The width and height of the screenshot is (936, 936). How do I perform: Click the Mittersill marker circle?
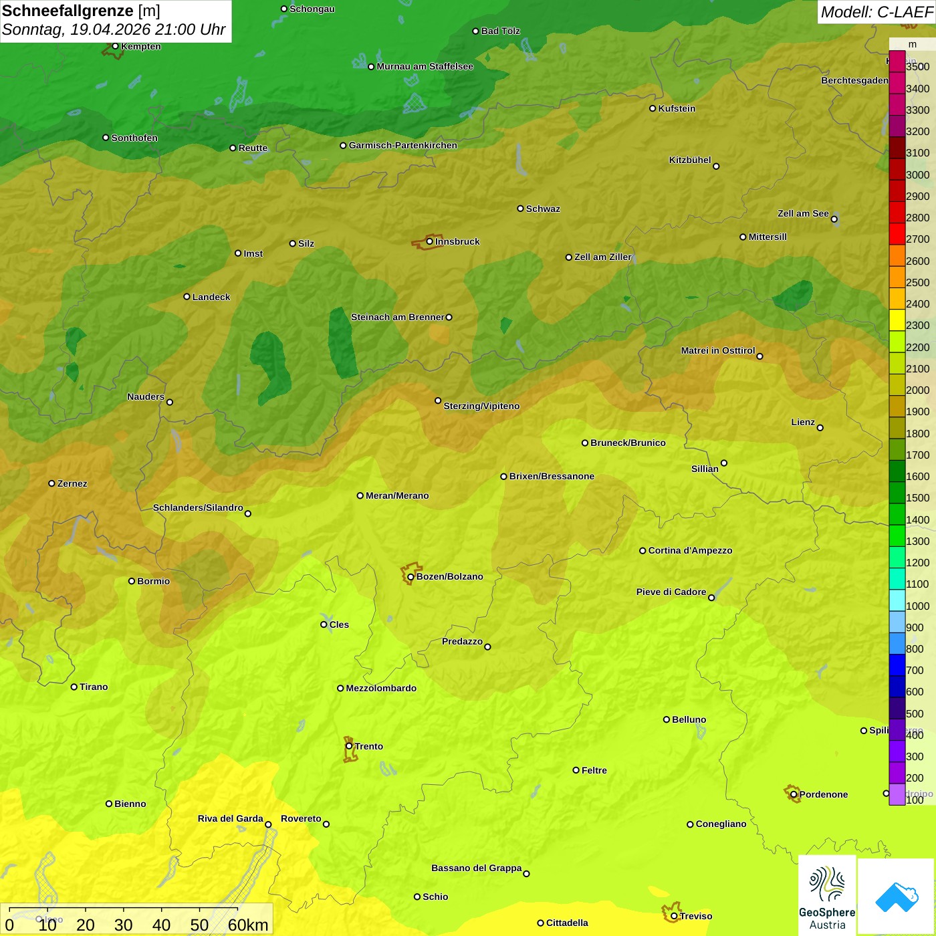743,237
